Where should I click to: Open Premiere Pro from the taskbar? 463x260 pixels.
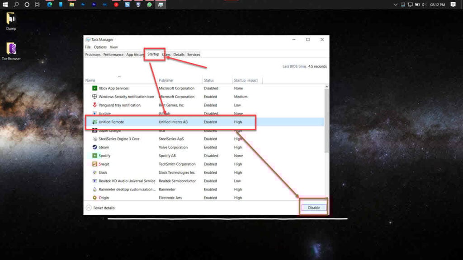[x=94, y=5]
